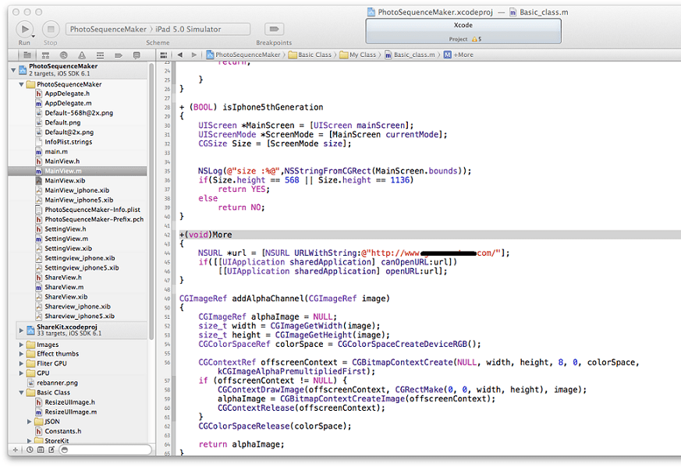Screen dimensions: 681x467
Task: Click 'isIphone5thGeneration' method name in code
Action: tap(273, 108)
